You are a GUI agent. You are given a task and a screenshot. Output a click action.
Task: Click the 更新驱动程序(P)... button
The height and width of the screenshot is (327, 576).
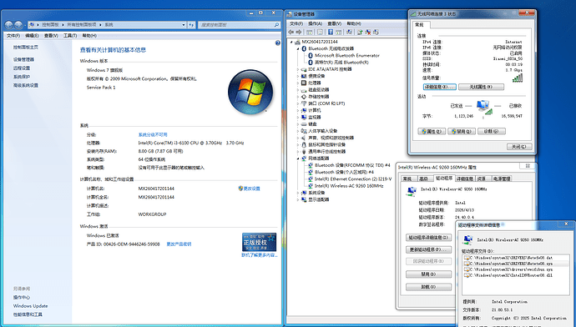[x=429, y=249]
